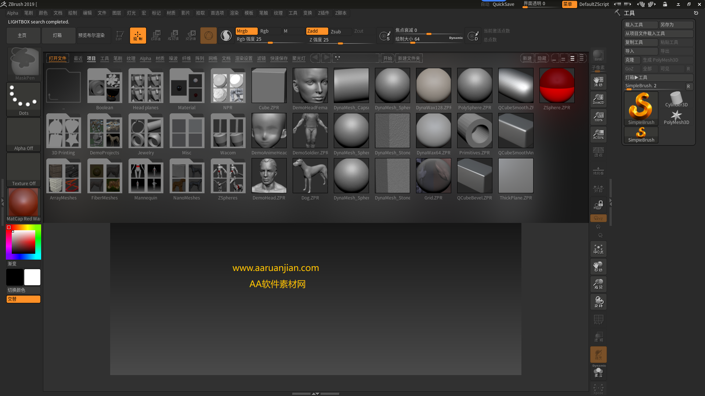Viewport: 705px width, 396px height.
Task: Activate the 绘制 (Draw) mode icon
Action: coord(138,35)
